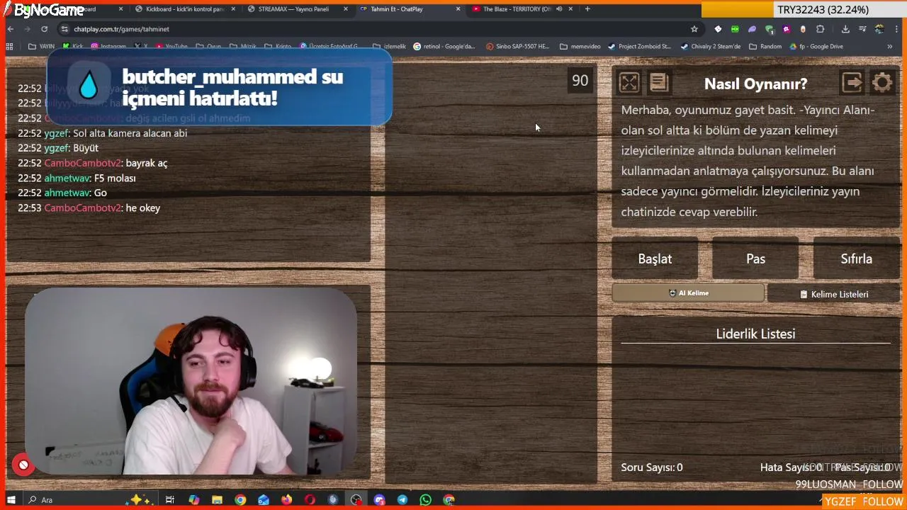The image size is (907, 510).
Task: Open Chivalry 2 Steam'de bookmark
Action: pos(710,47)
